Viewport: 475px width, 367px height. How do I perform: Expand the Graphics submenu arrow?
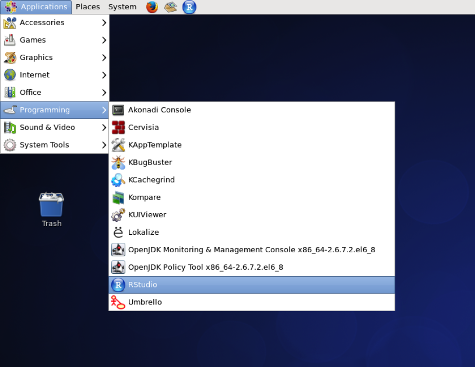tap(104, 57)
